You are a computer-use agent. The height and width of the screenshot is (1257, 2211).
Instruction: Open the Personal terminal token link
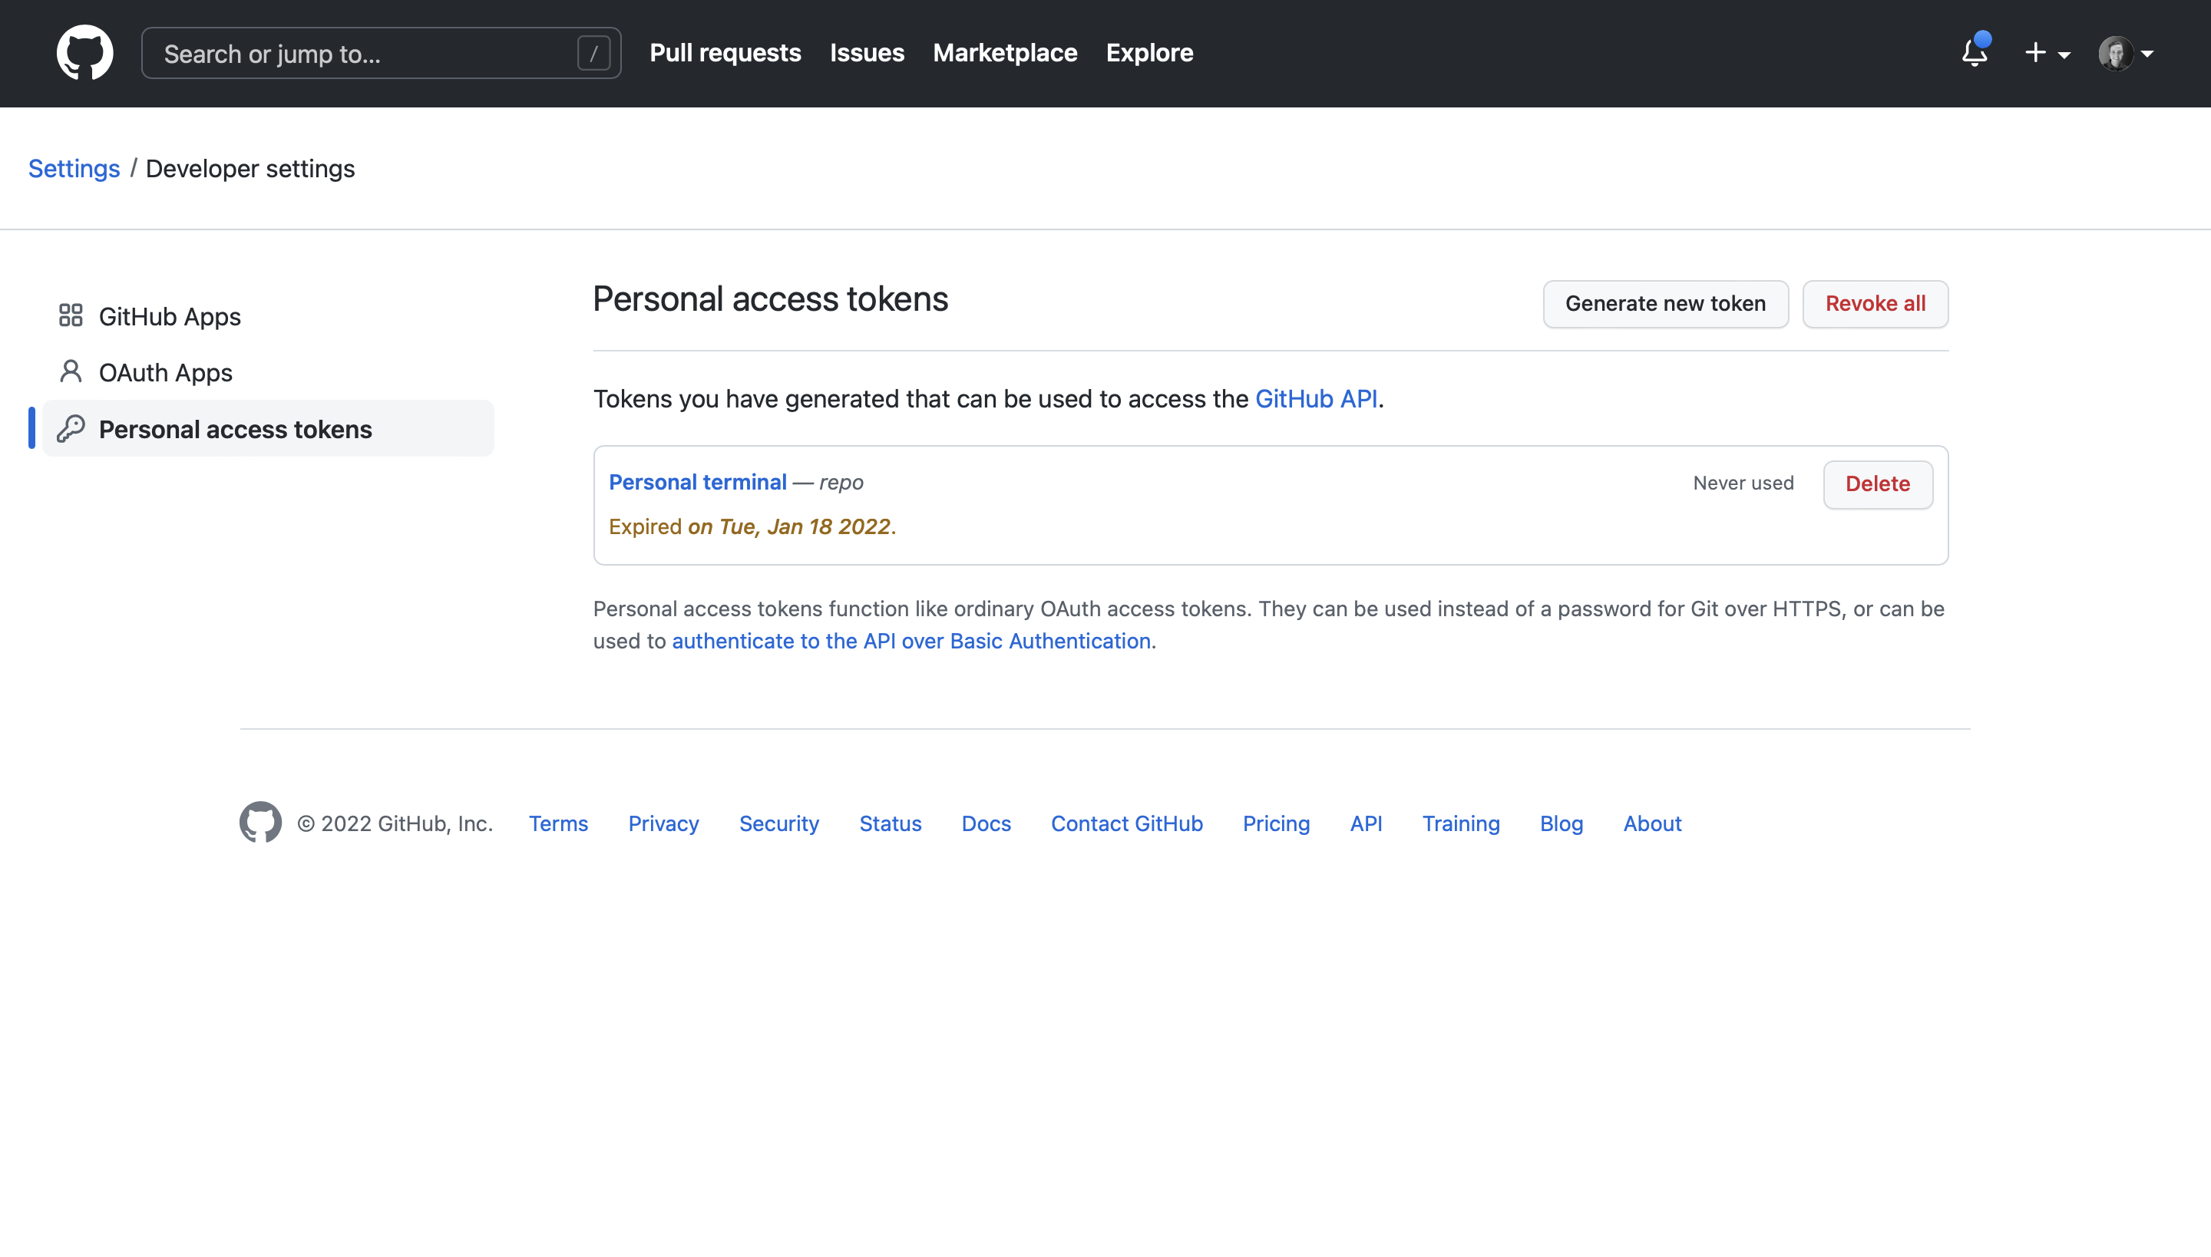pos(697,482)
